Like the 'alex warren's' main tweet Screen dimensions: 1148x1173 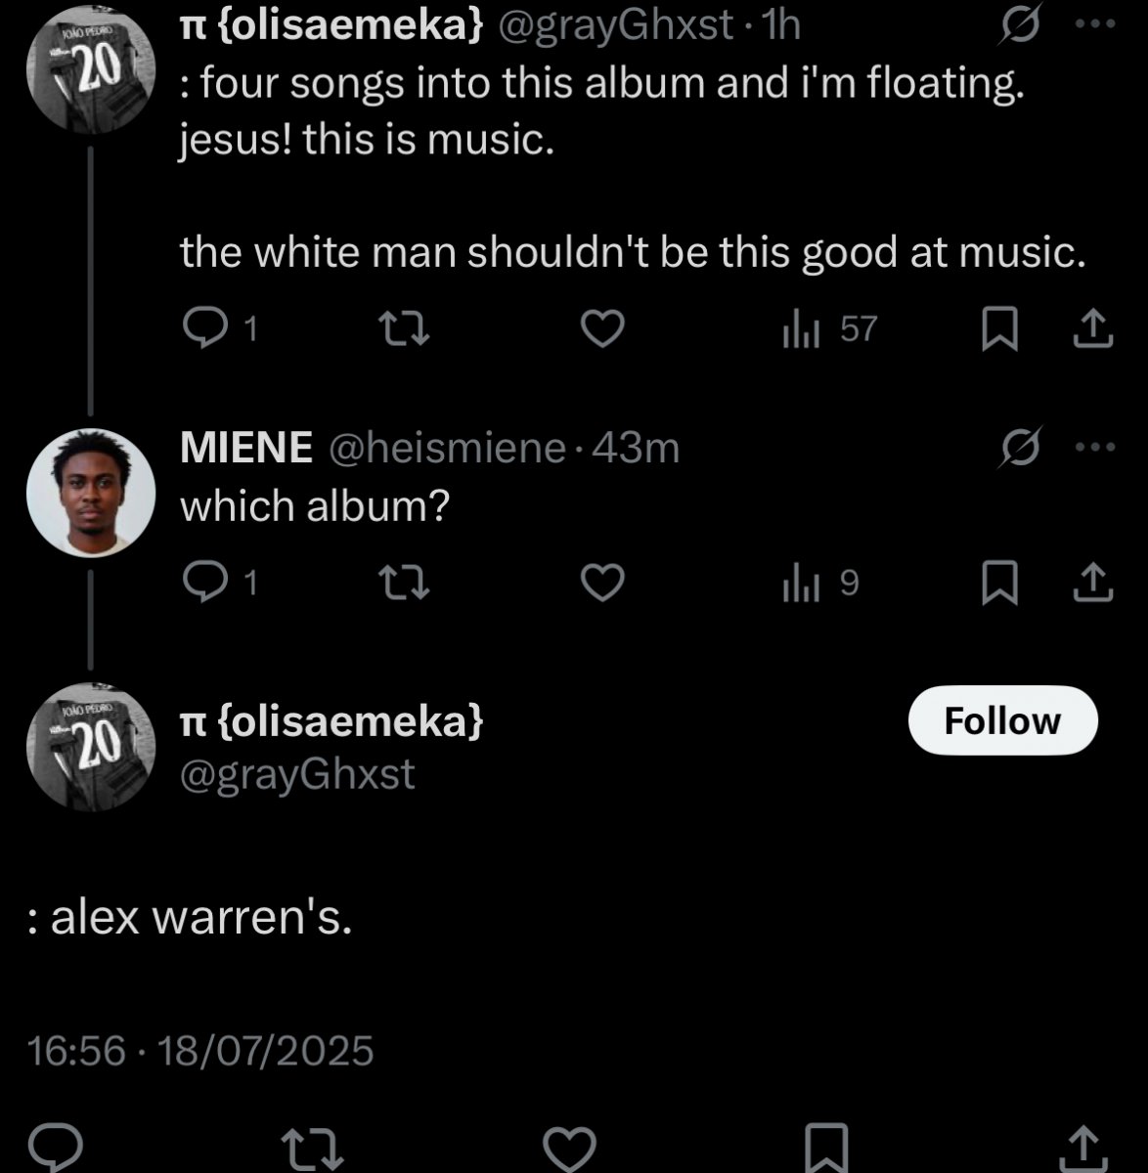(x=569, y=1146)
